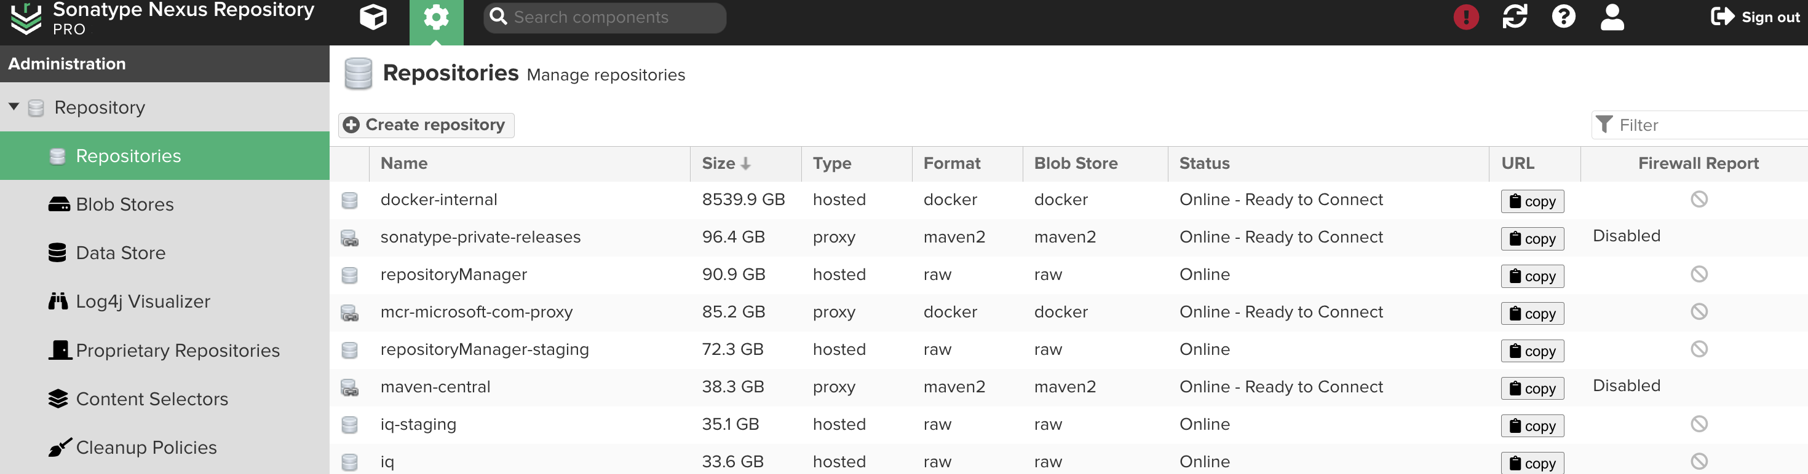Click firewall not-available icon for iq-staging
Image resolution: width=1808 pixels, height=474 pixels.
tap(1699, 424)
